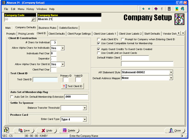Select the Client Purge Settings sub-tab
Viewport: 189px width, 140px height.
(x=79, y=34)
